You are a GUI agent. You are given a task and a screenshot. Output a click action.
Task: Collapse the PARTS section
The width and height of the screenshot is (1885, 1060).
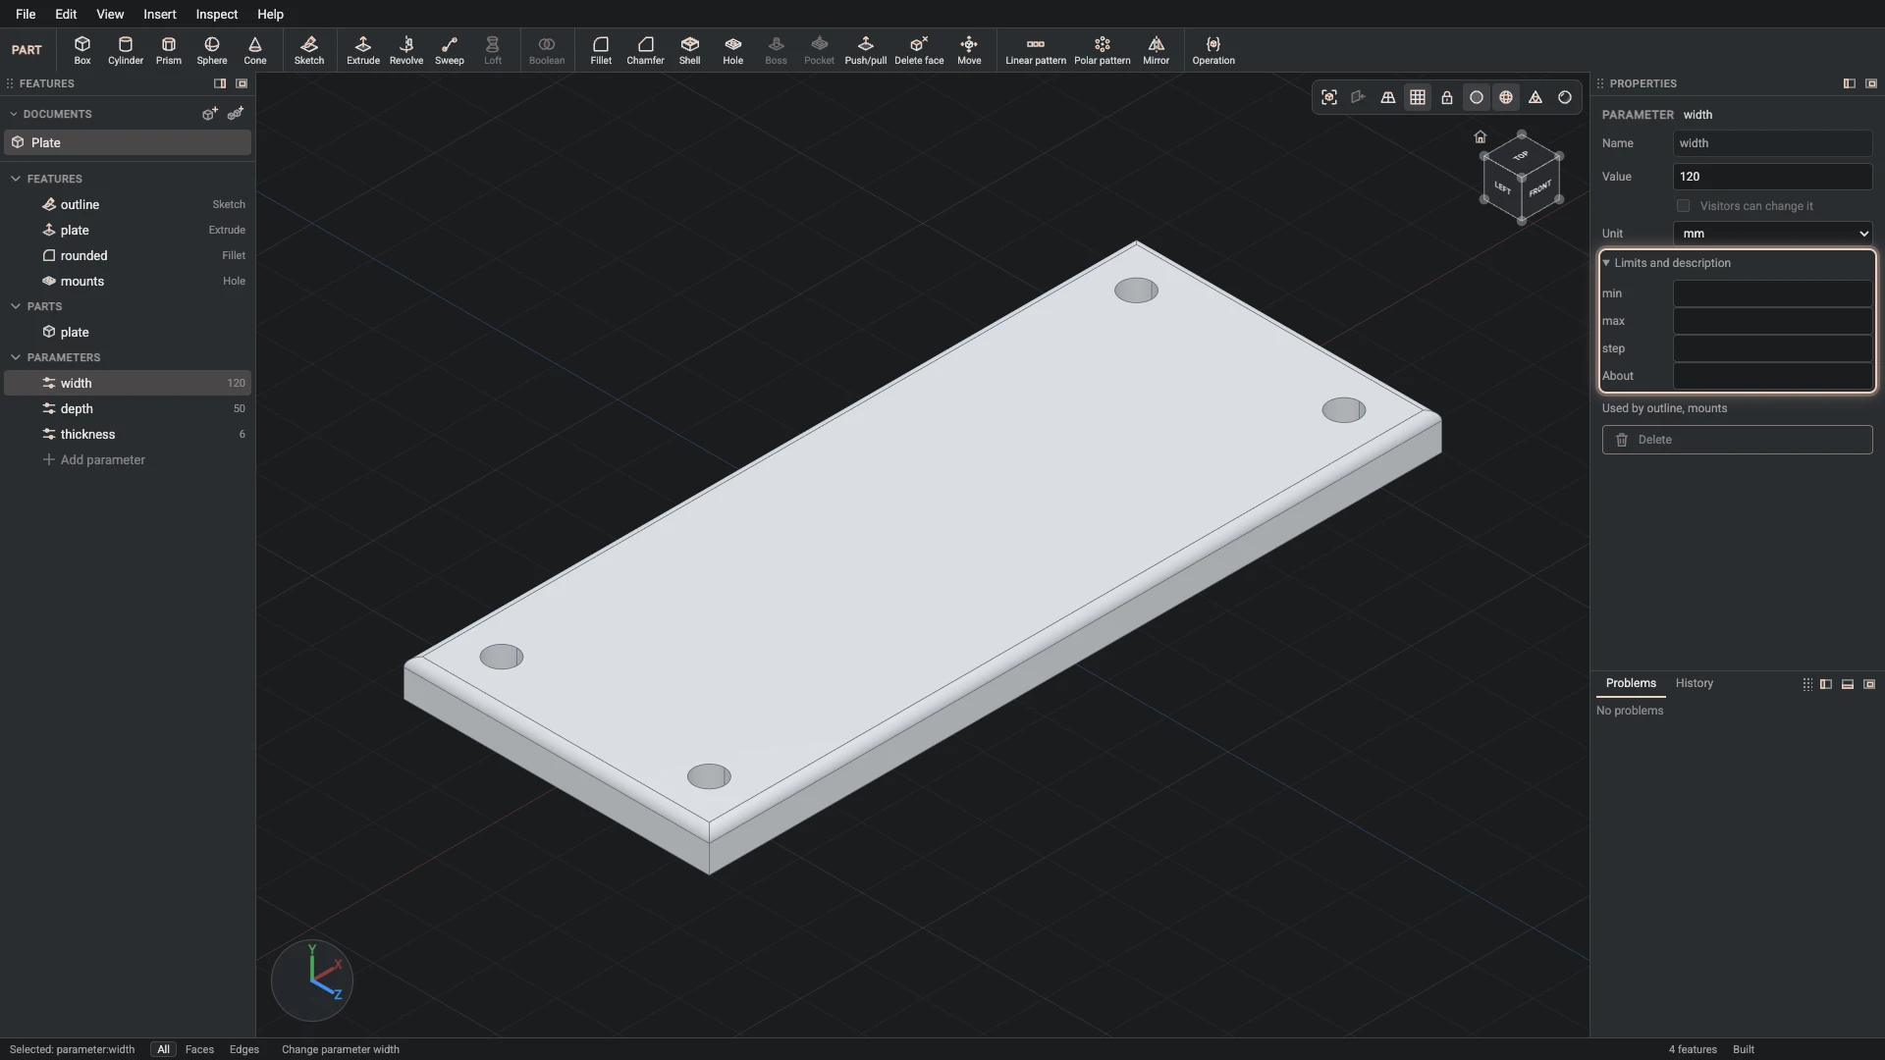pyautogui.click(x=16, y=306)
